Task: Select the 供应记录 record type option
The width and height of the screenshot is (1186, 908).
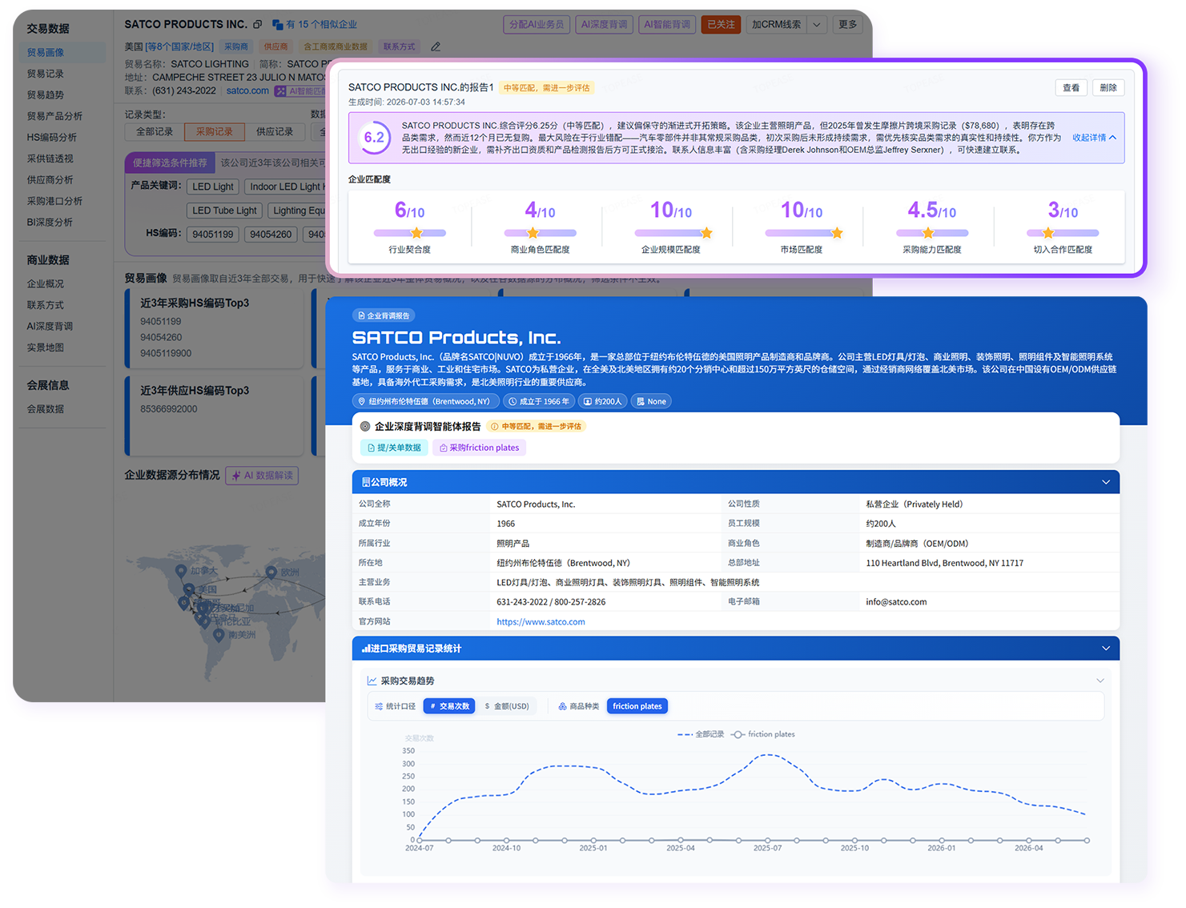Action: (x=275, y=131)
